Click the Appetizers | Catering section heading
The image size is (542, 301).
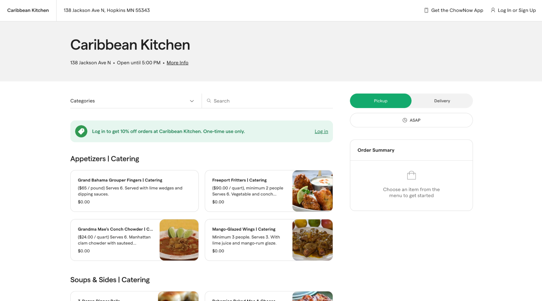coord(105,159)
